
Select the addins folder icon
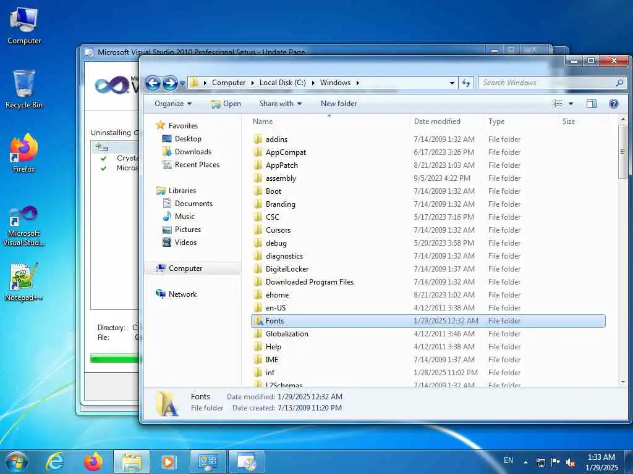tap(258, 139)
